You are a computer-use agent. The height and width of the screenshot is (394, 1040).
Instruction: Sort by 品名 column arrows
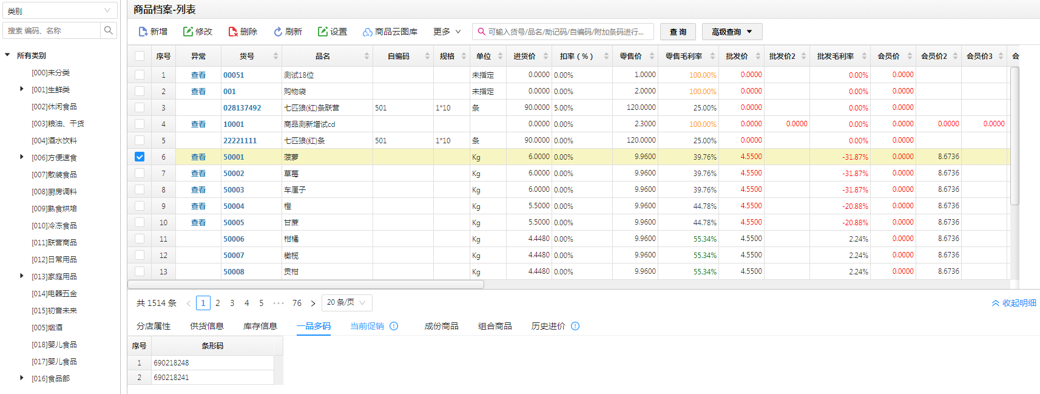coord(366,56)
